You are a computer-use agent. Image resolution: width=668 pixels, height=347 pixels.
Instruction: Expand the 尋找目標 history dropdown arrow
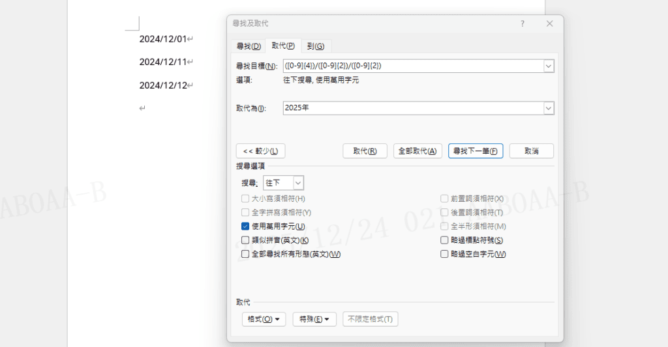[x=549, y=66]
